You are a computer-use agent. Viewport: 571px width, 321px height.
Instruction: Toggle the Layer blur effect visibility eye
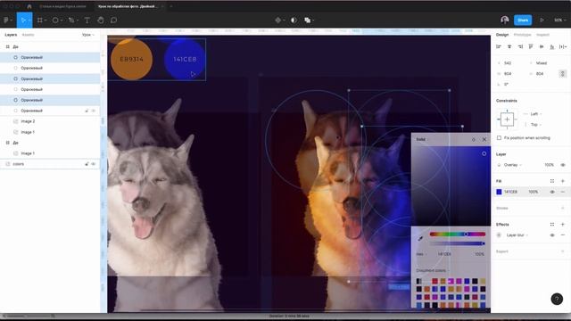(552, 235)
